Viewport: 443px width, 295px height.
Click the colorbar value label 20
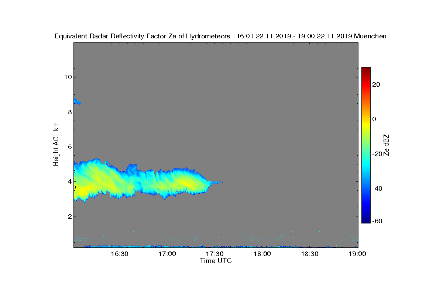[x=377, y=84]
